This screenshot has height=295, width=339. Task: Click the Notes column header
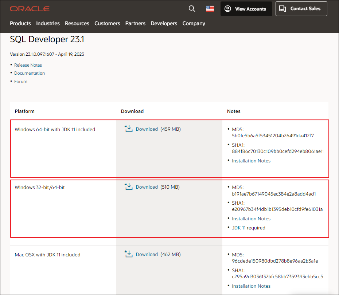[234, 111]
